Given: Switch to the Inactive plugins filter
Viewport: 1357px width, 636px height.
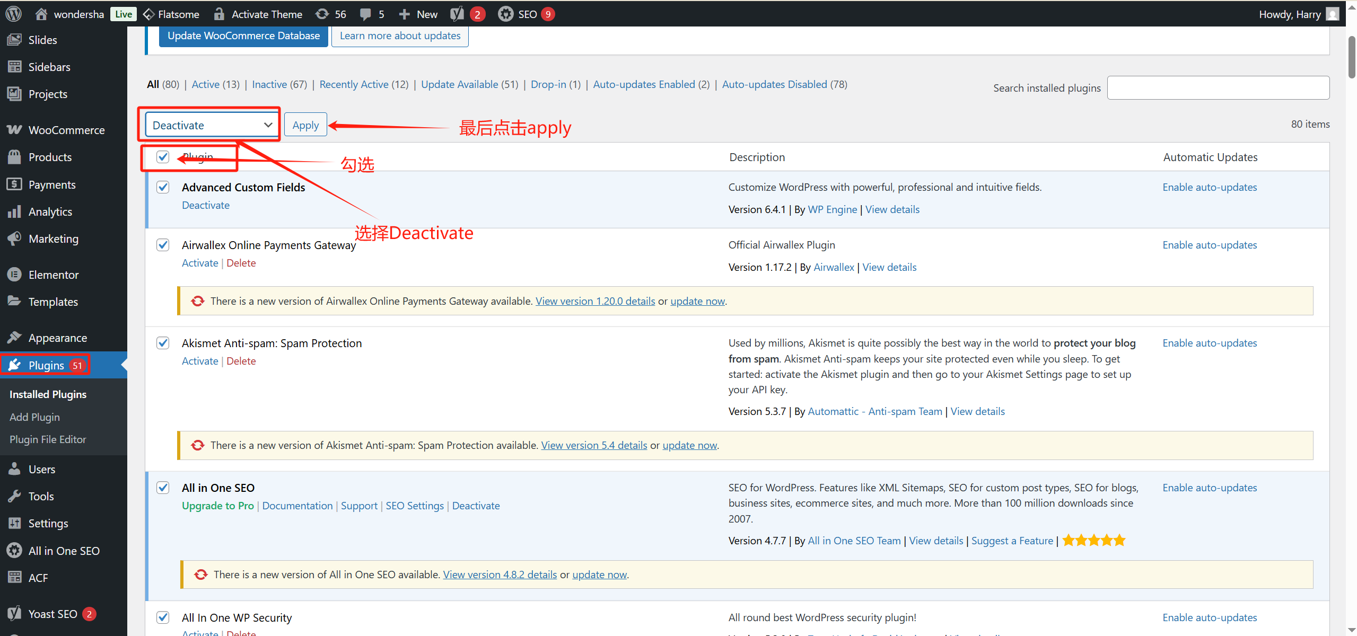Looking at the screenshot, I should click(x=269, y=84).
